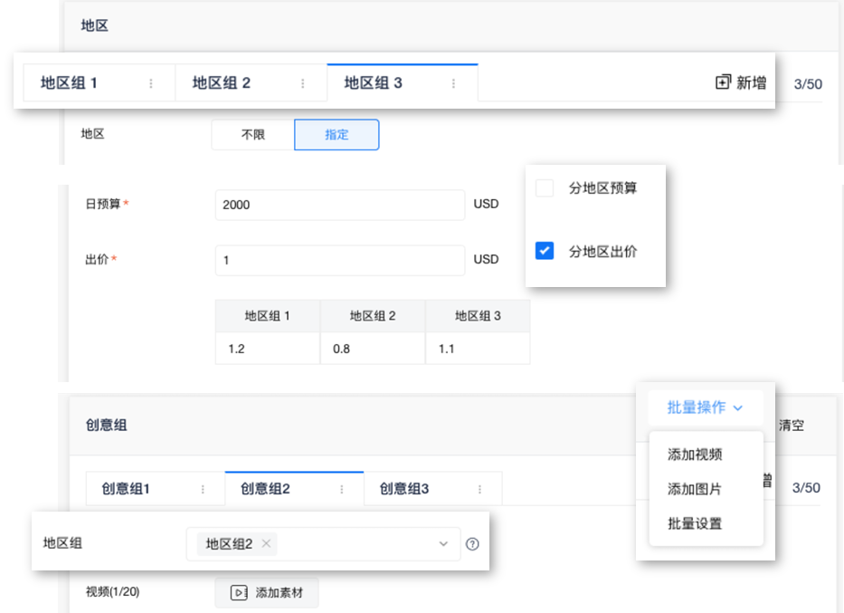Uncheck the 分地区出价 checkbox
This screenshot has height=613, width=844.
pos(544,251)
